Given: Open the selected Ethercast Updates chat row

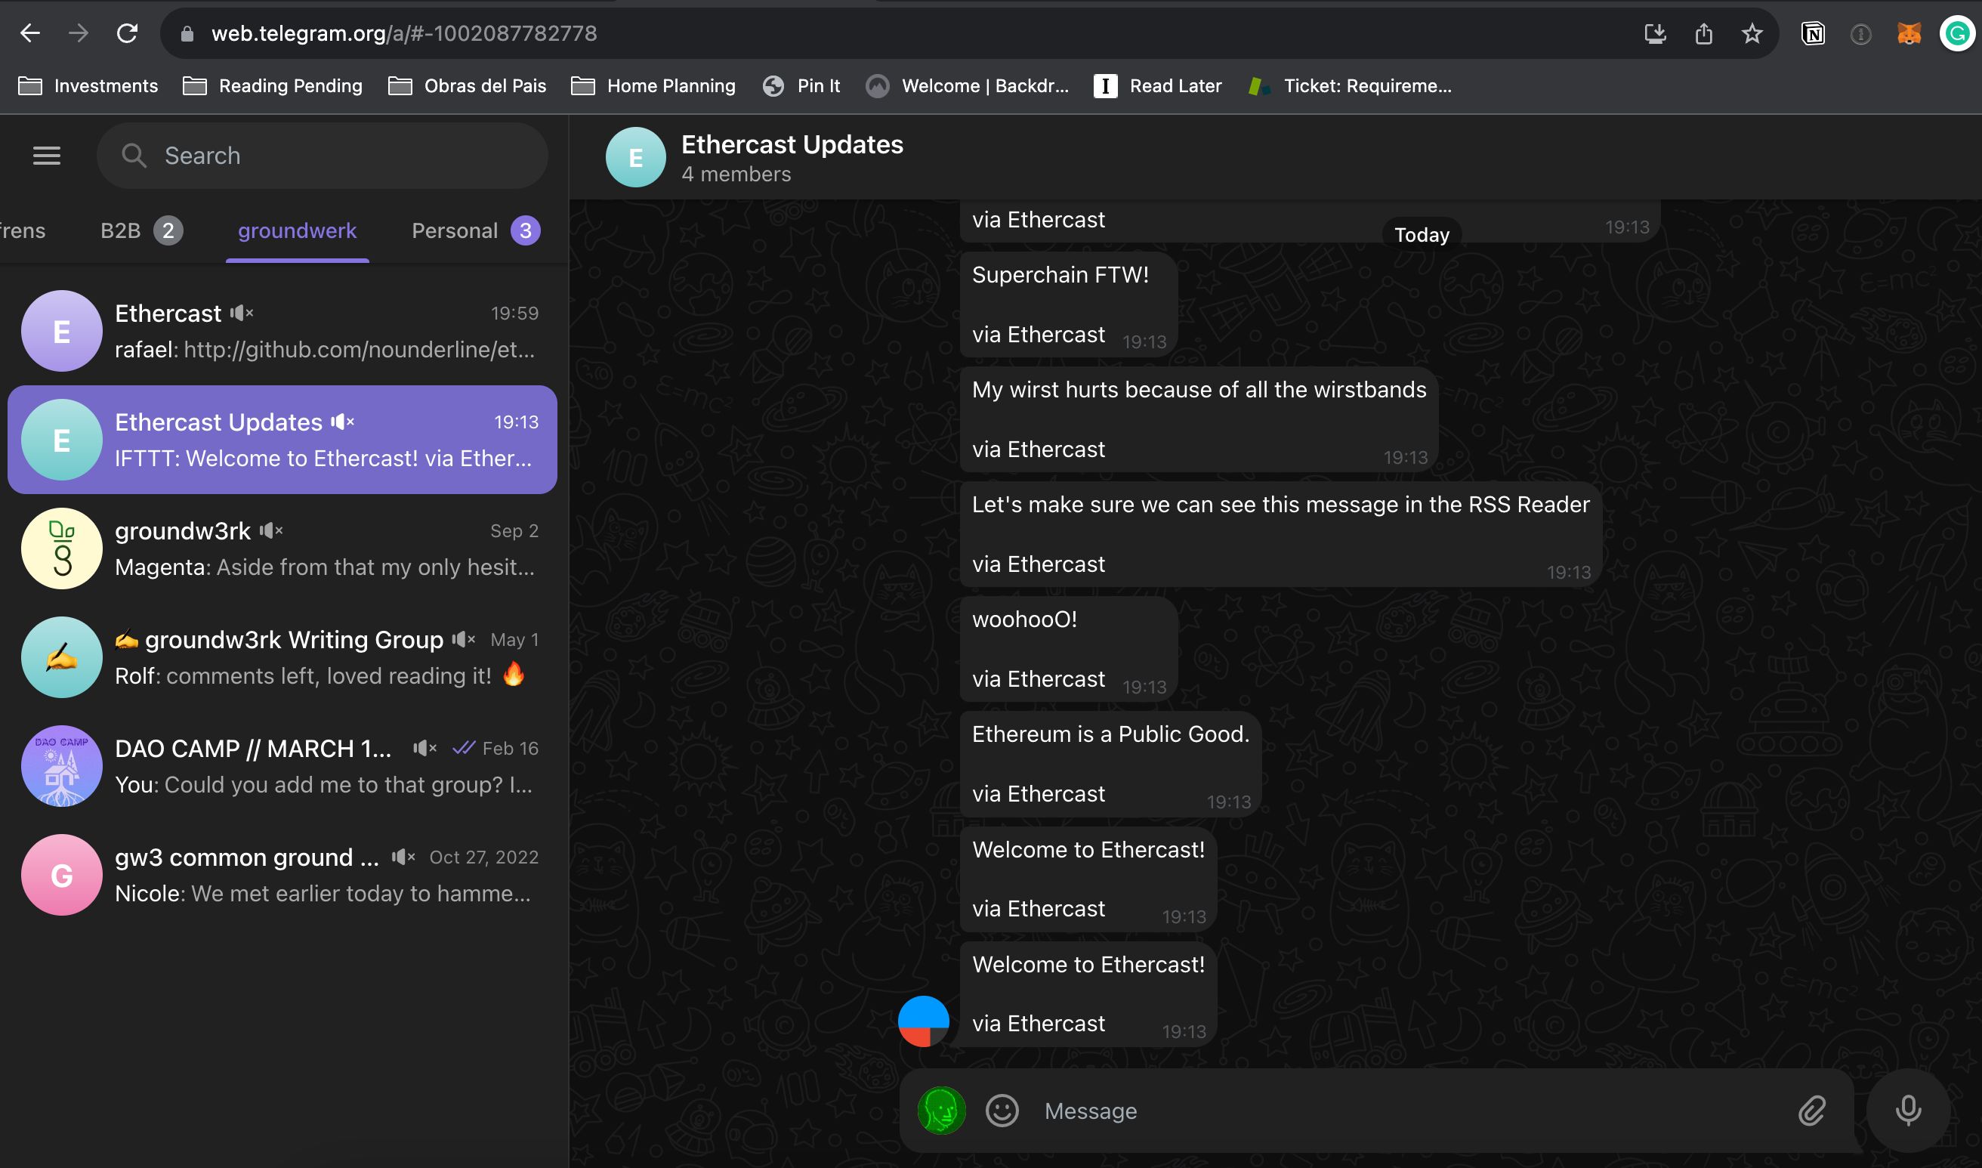Looking at the screenshot, I should click(x=282, y=440).
